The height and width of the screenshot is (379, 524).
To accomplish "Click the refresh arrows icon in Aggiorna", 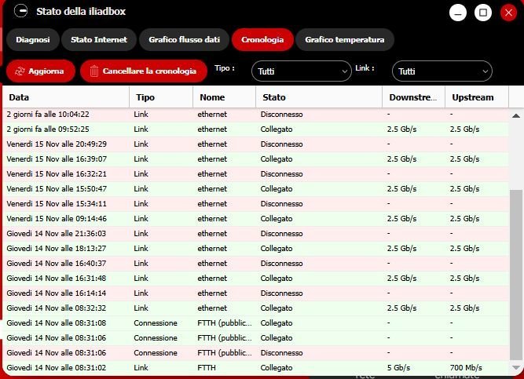I will 20,71.
